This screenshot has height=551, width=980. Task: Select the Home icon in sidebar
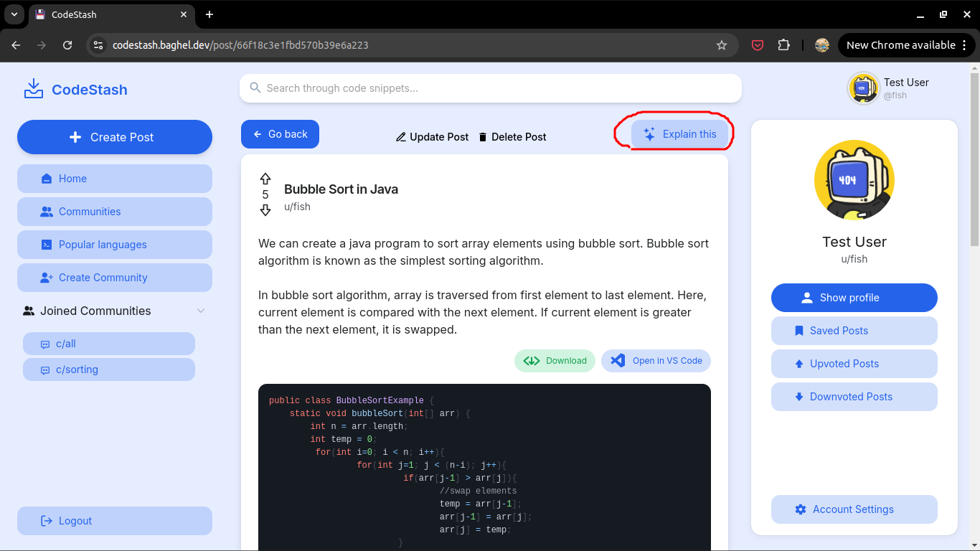pyautogui.click(x=46, y=178)
